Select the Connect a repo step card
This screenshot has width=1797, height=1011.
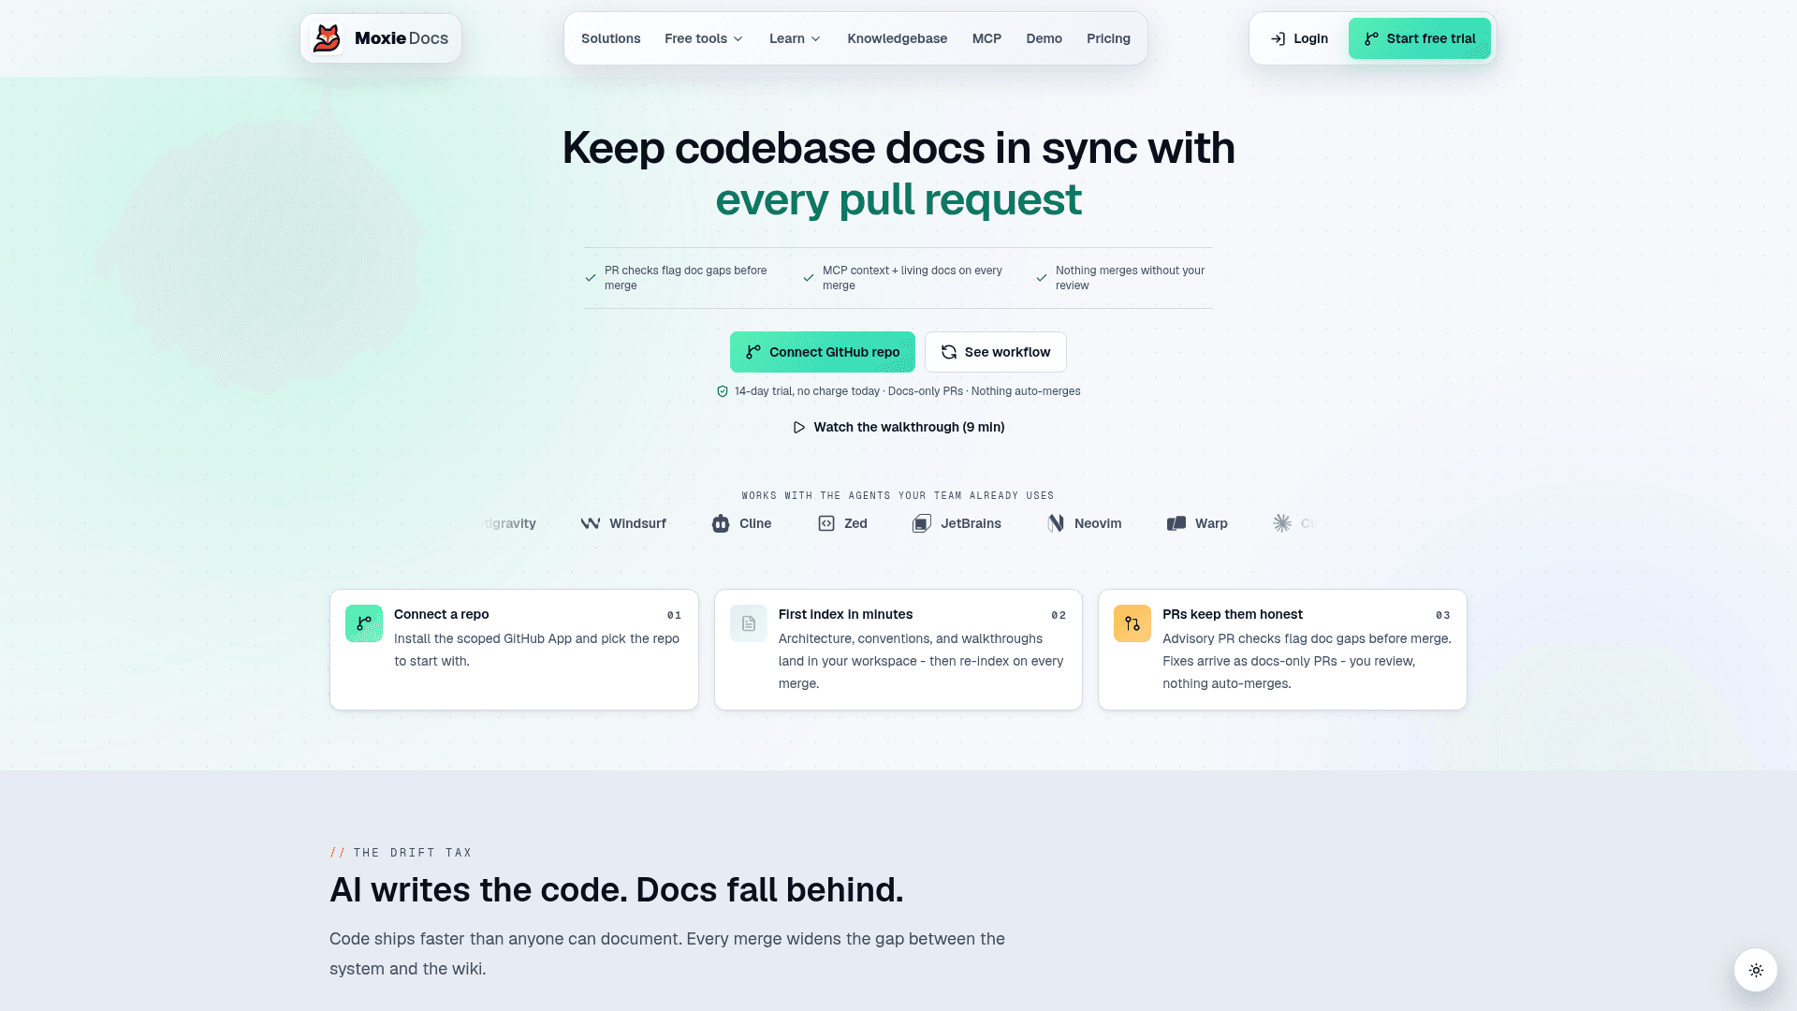pyautogui.click(x=514, y=650)
